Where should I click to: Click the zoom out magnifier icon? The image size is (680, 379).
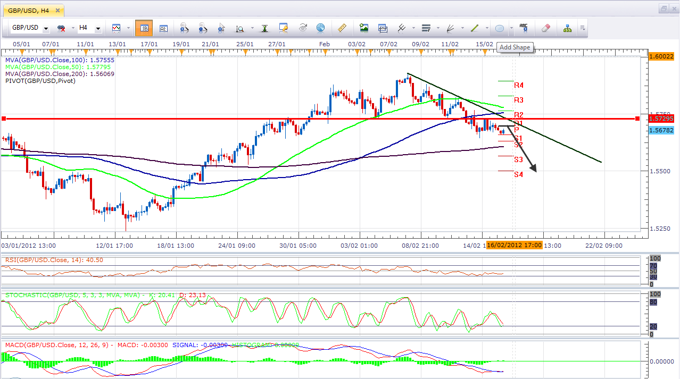(203, 28)
